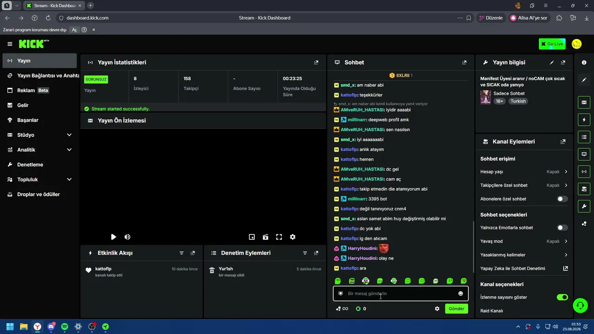594x334 pixels.
Task: Expand the Topluluk menu
Action: click(x=69, y=180)
